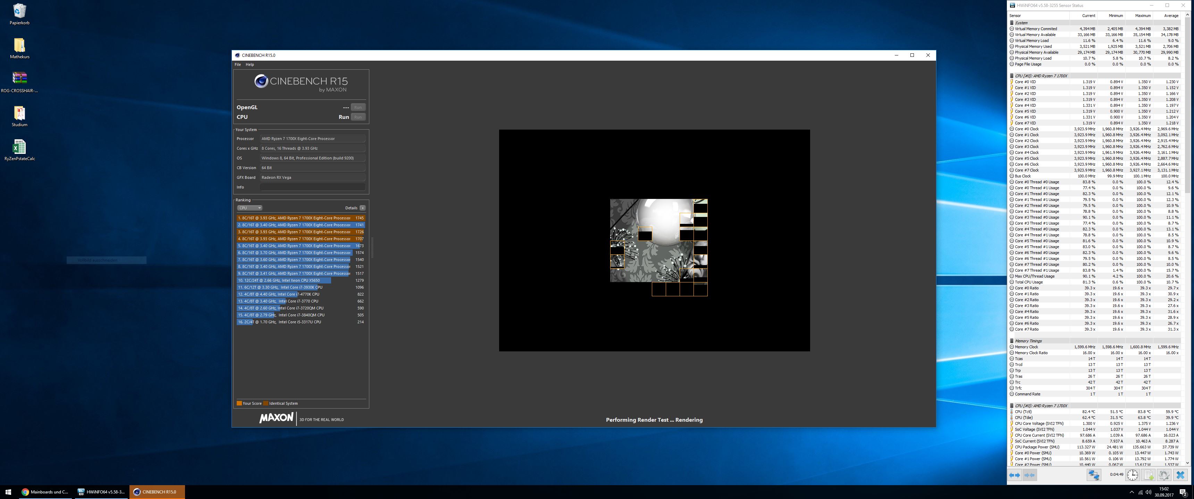Open the RyZenPstateCalc Excel desktop icon
This screenshot has height=499, width=1194.
coord(19,147)
